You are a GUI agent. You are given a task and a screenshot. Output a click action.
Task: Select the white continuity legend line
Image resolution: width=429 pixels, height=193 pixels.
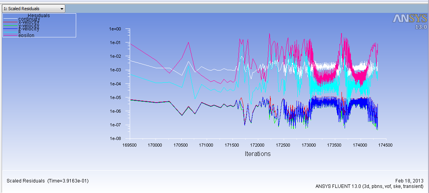(11, 19)
